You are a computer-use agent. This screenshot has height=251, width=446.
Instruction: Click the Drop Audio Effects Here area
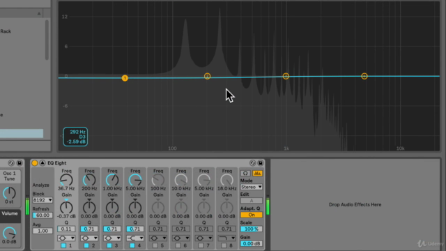coord(355,204)
